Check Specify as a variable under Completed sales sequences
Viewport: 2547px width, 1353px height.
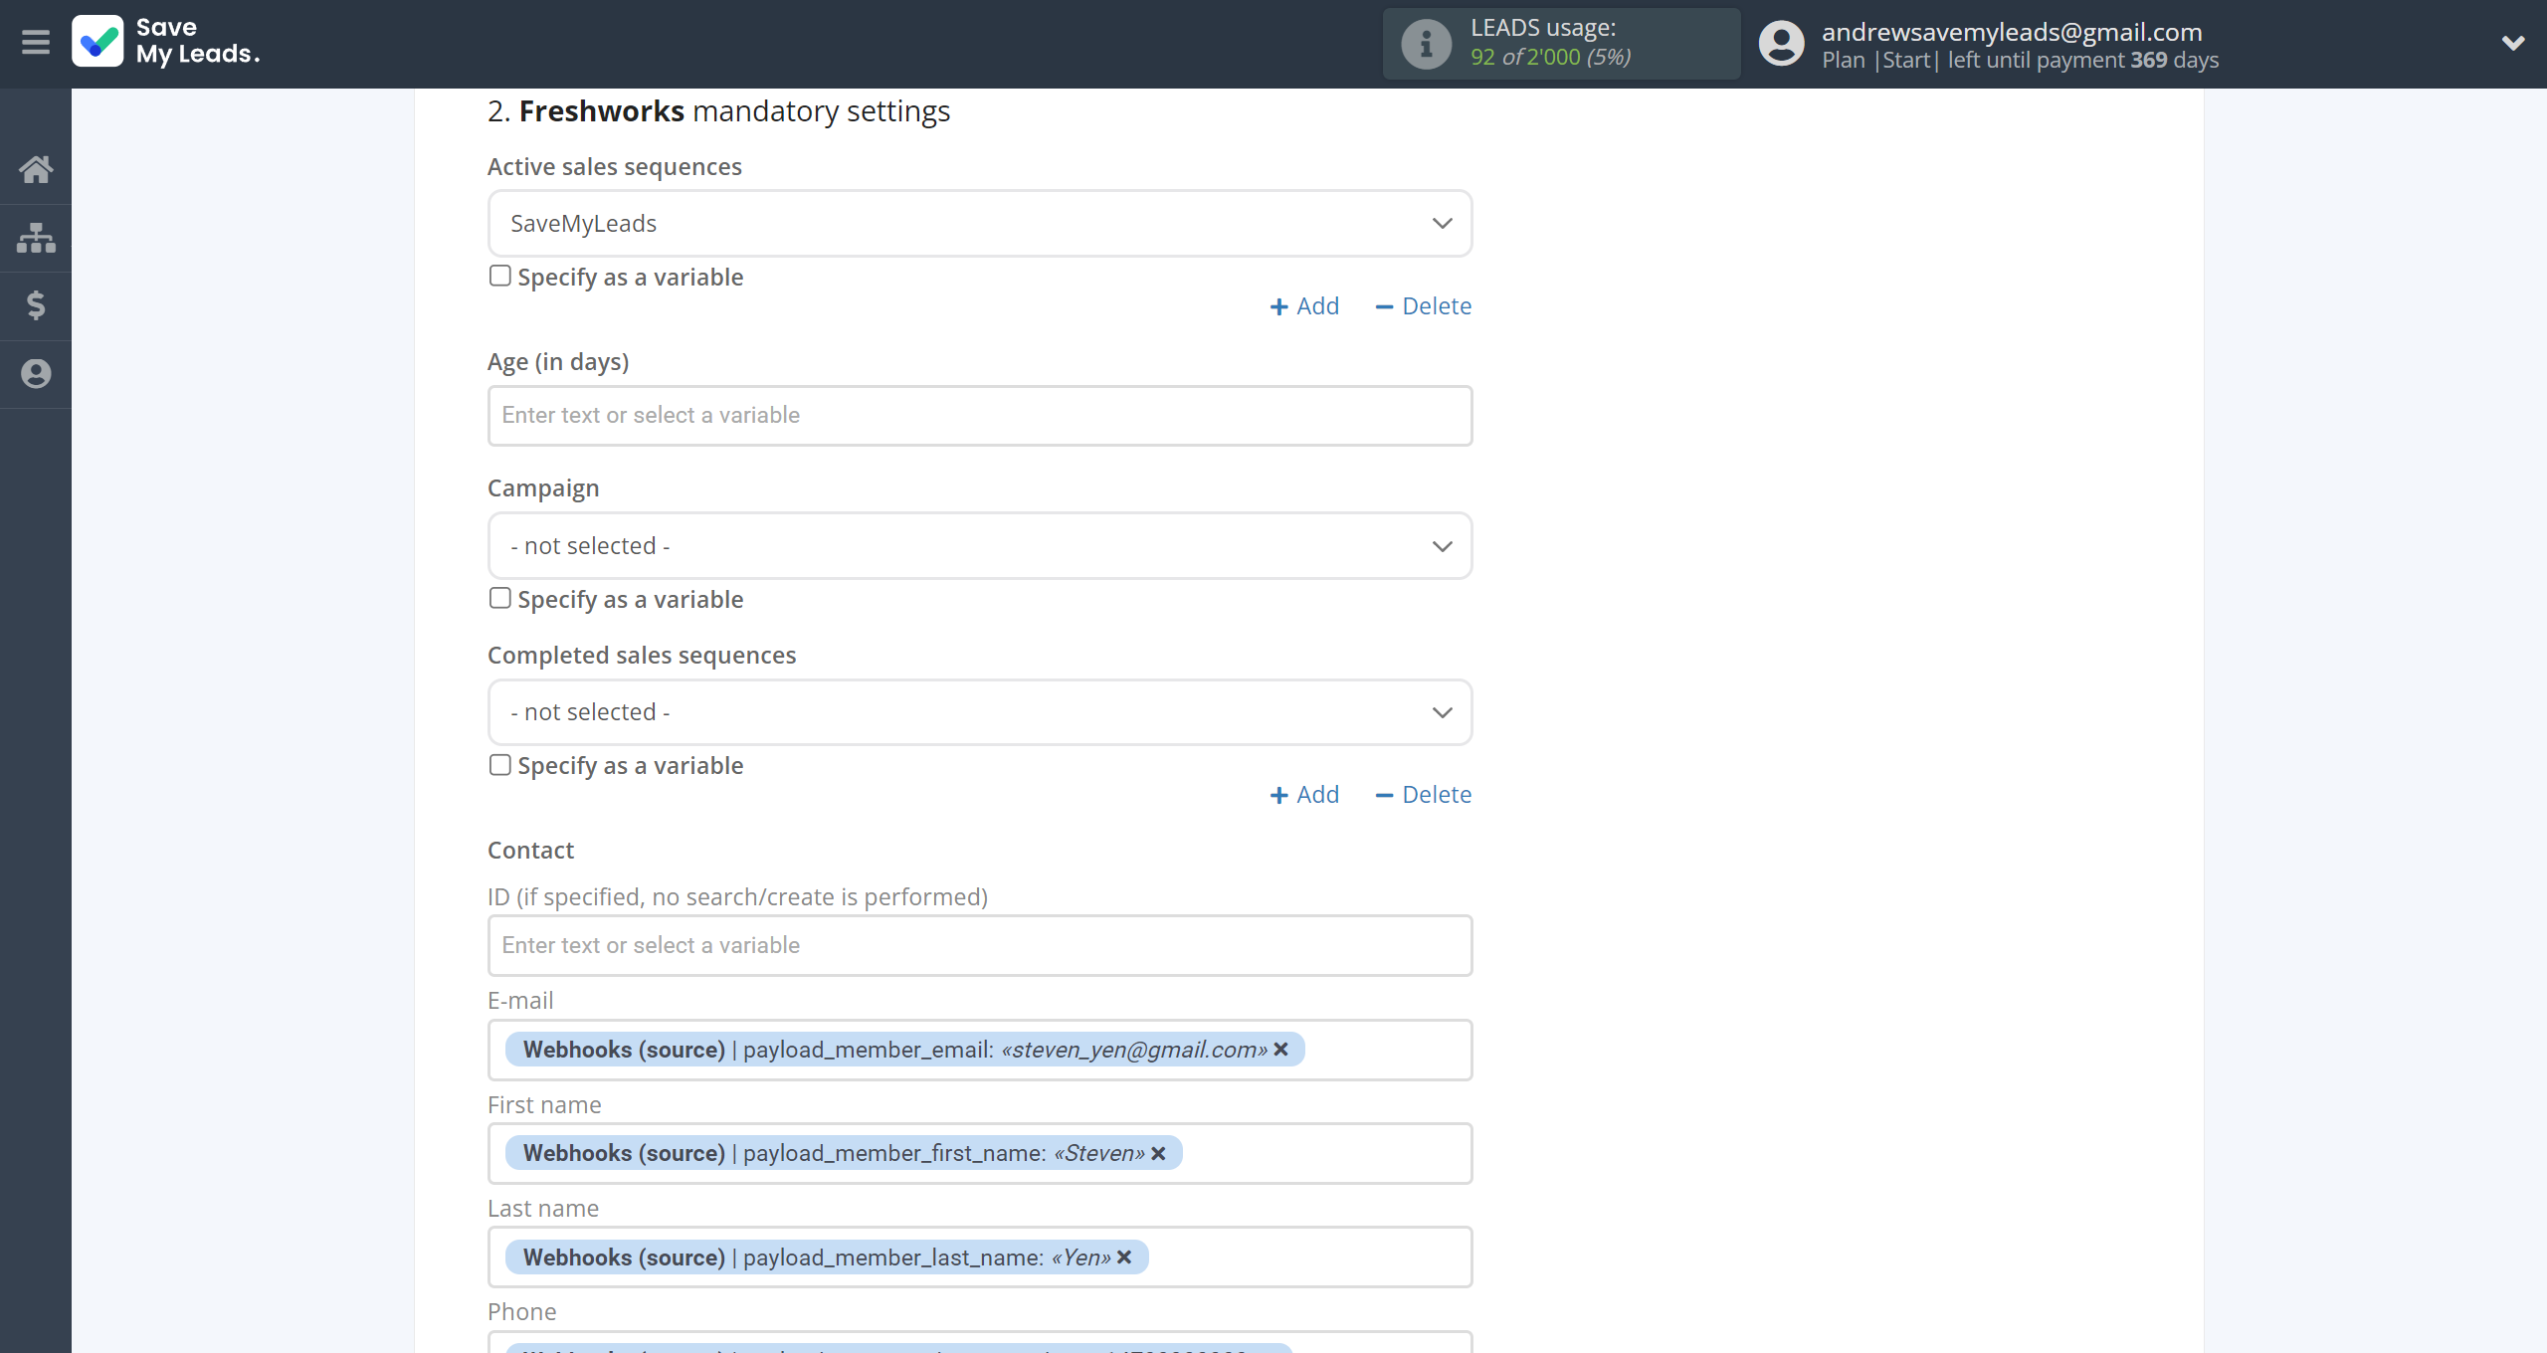click(499, 765)
